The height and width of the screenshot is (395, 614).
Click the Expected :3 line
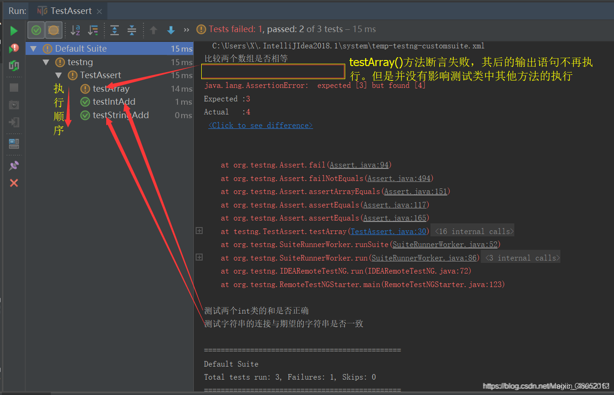(x=227, y=99)
